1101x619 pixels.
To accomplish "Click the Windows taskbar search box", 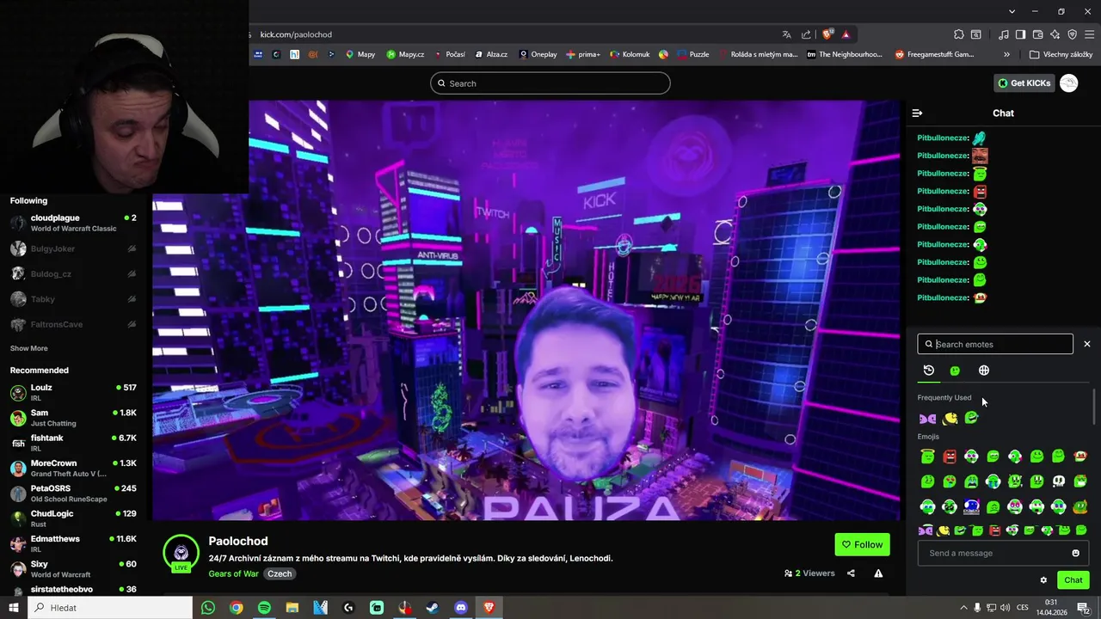I will click(110, 608).
